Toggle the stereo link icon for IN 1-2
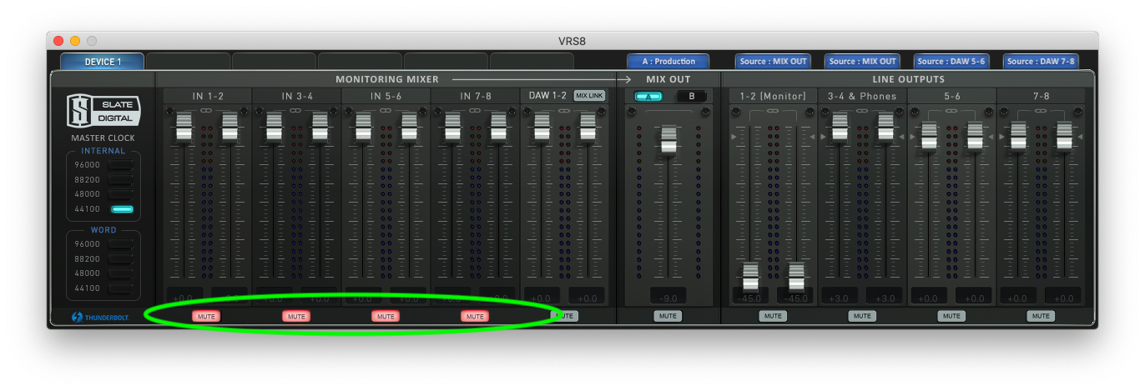Viewport: 1145px width, 391px height. [206, 110]
